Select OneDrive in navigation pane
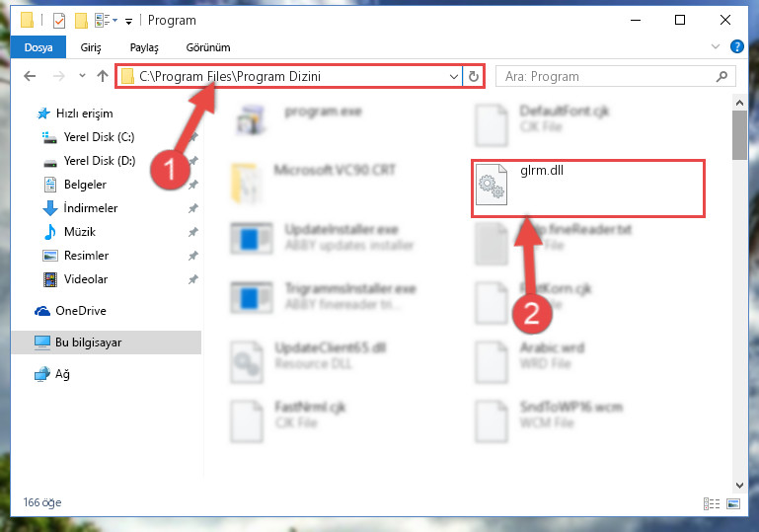 click(x=70, y=311)
